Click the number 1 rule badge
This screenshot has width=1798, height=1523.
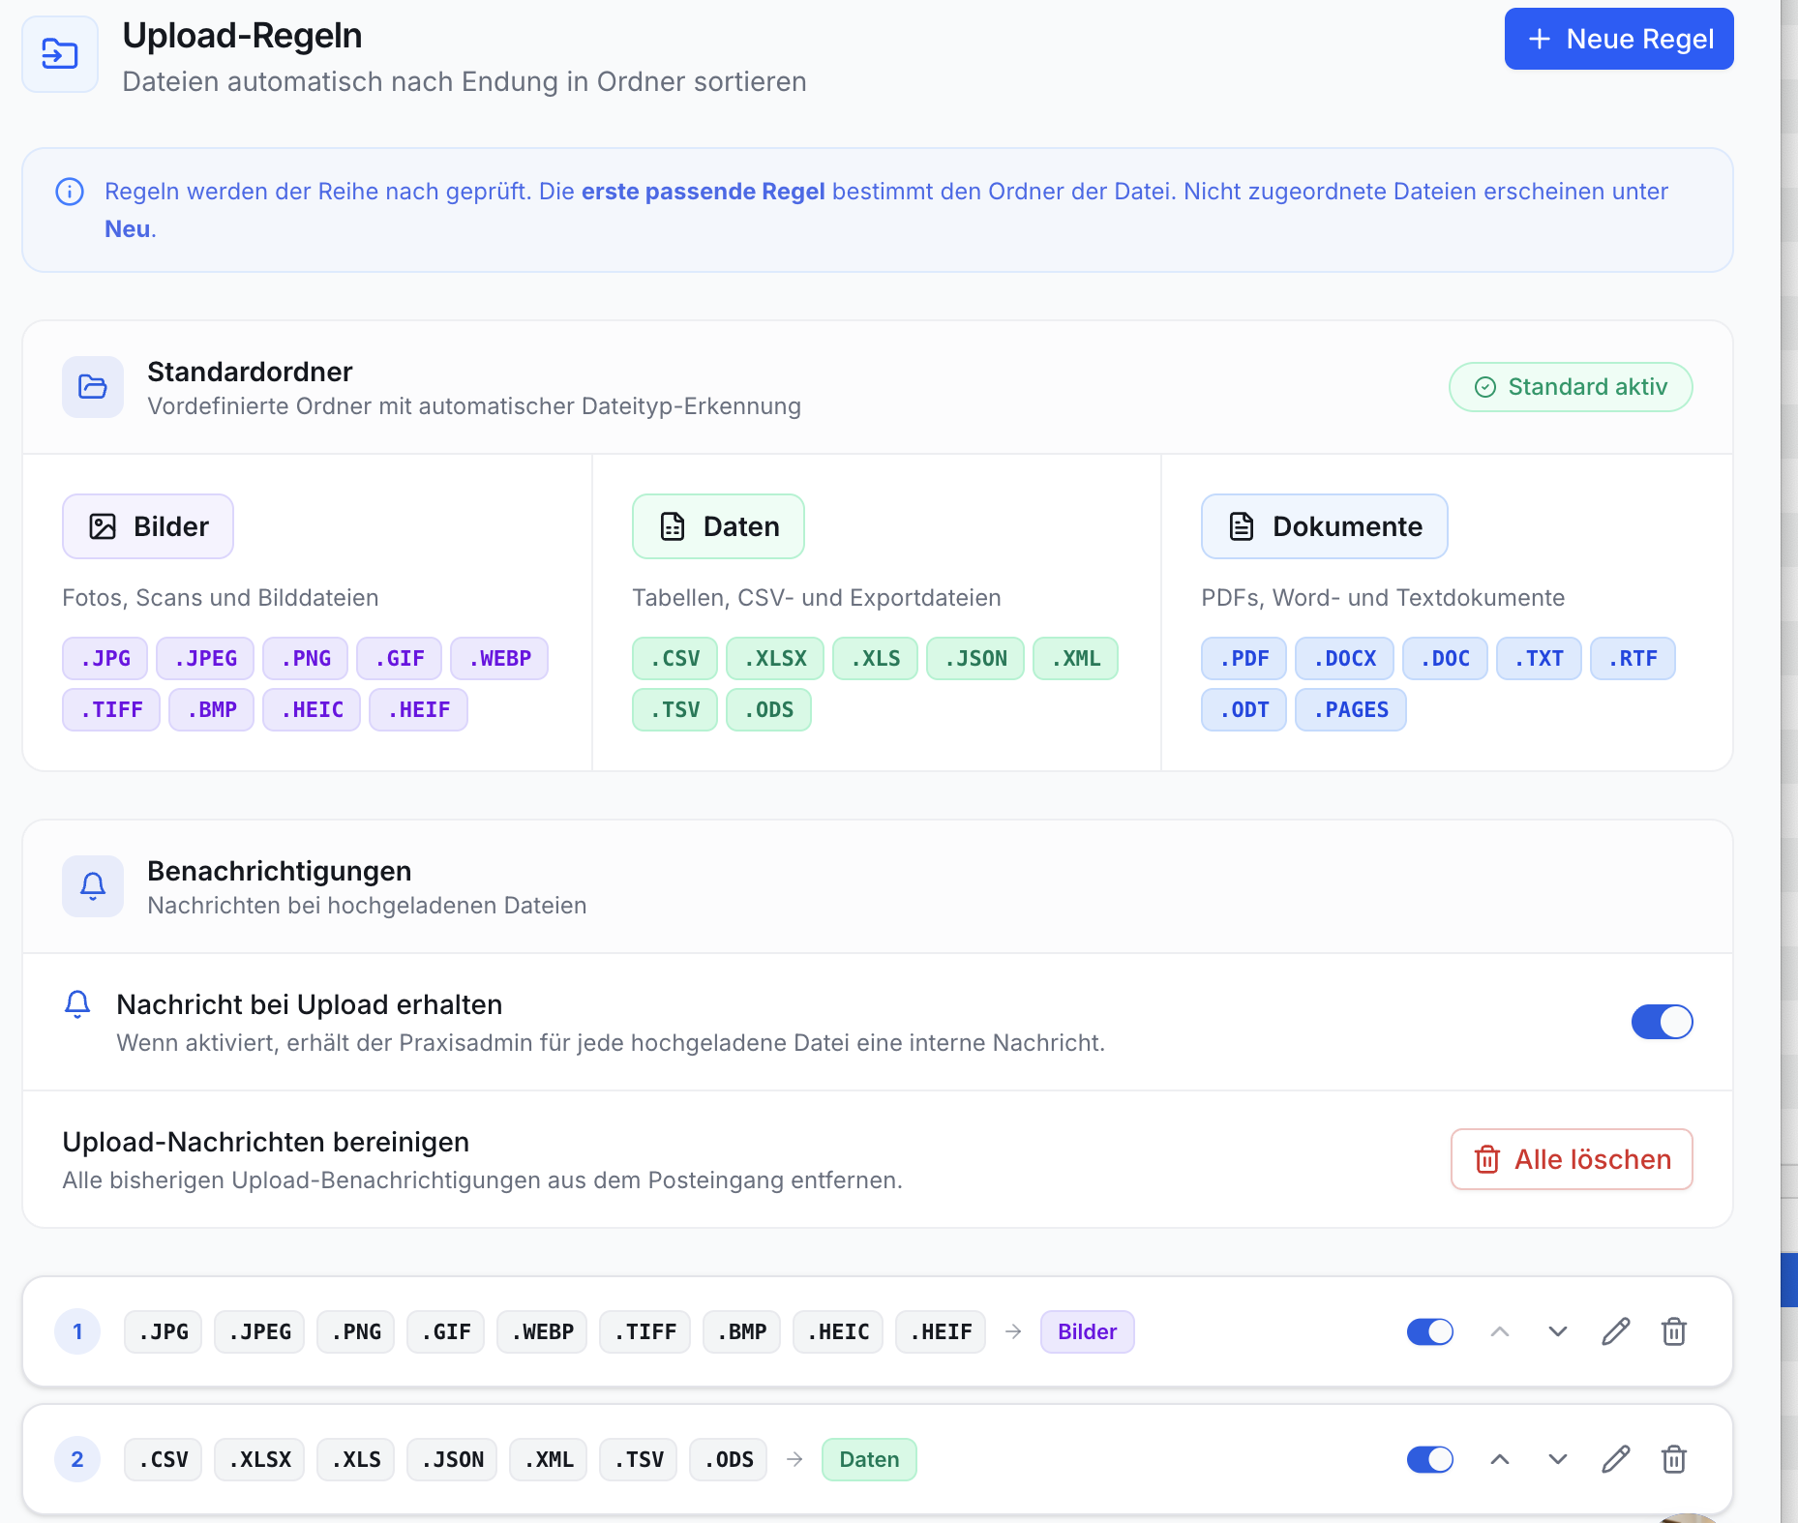click(77, 1331)
